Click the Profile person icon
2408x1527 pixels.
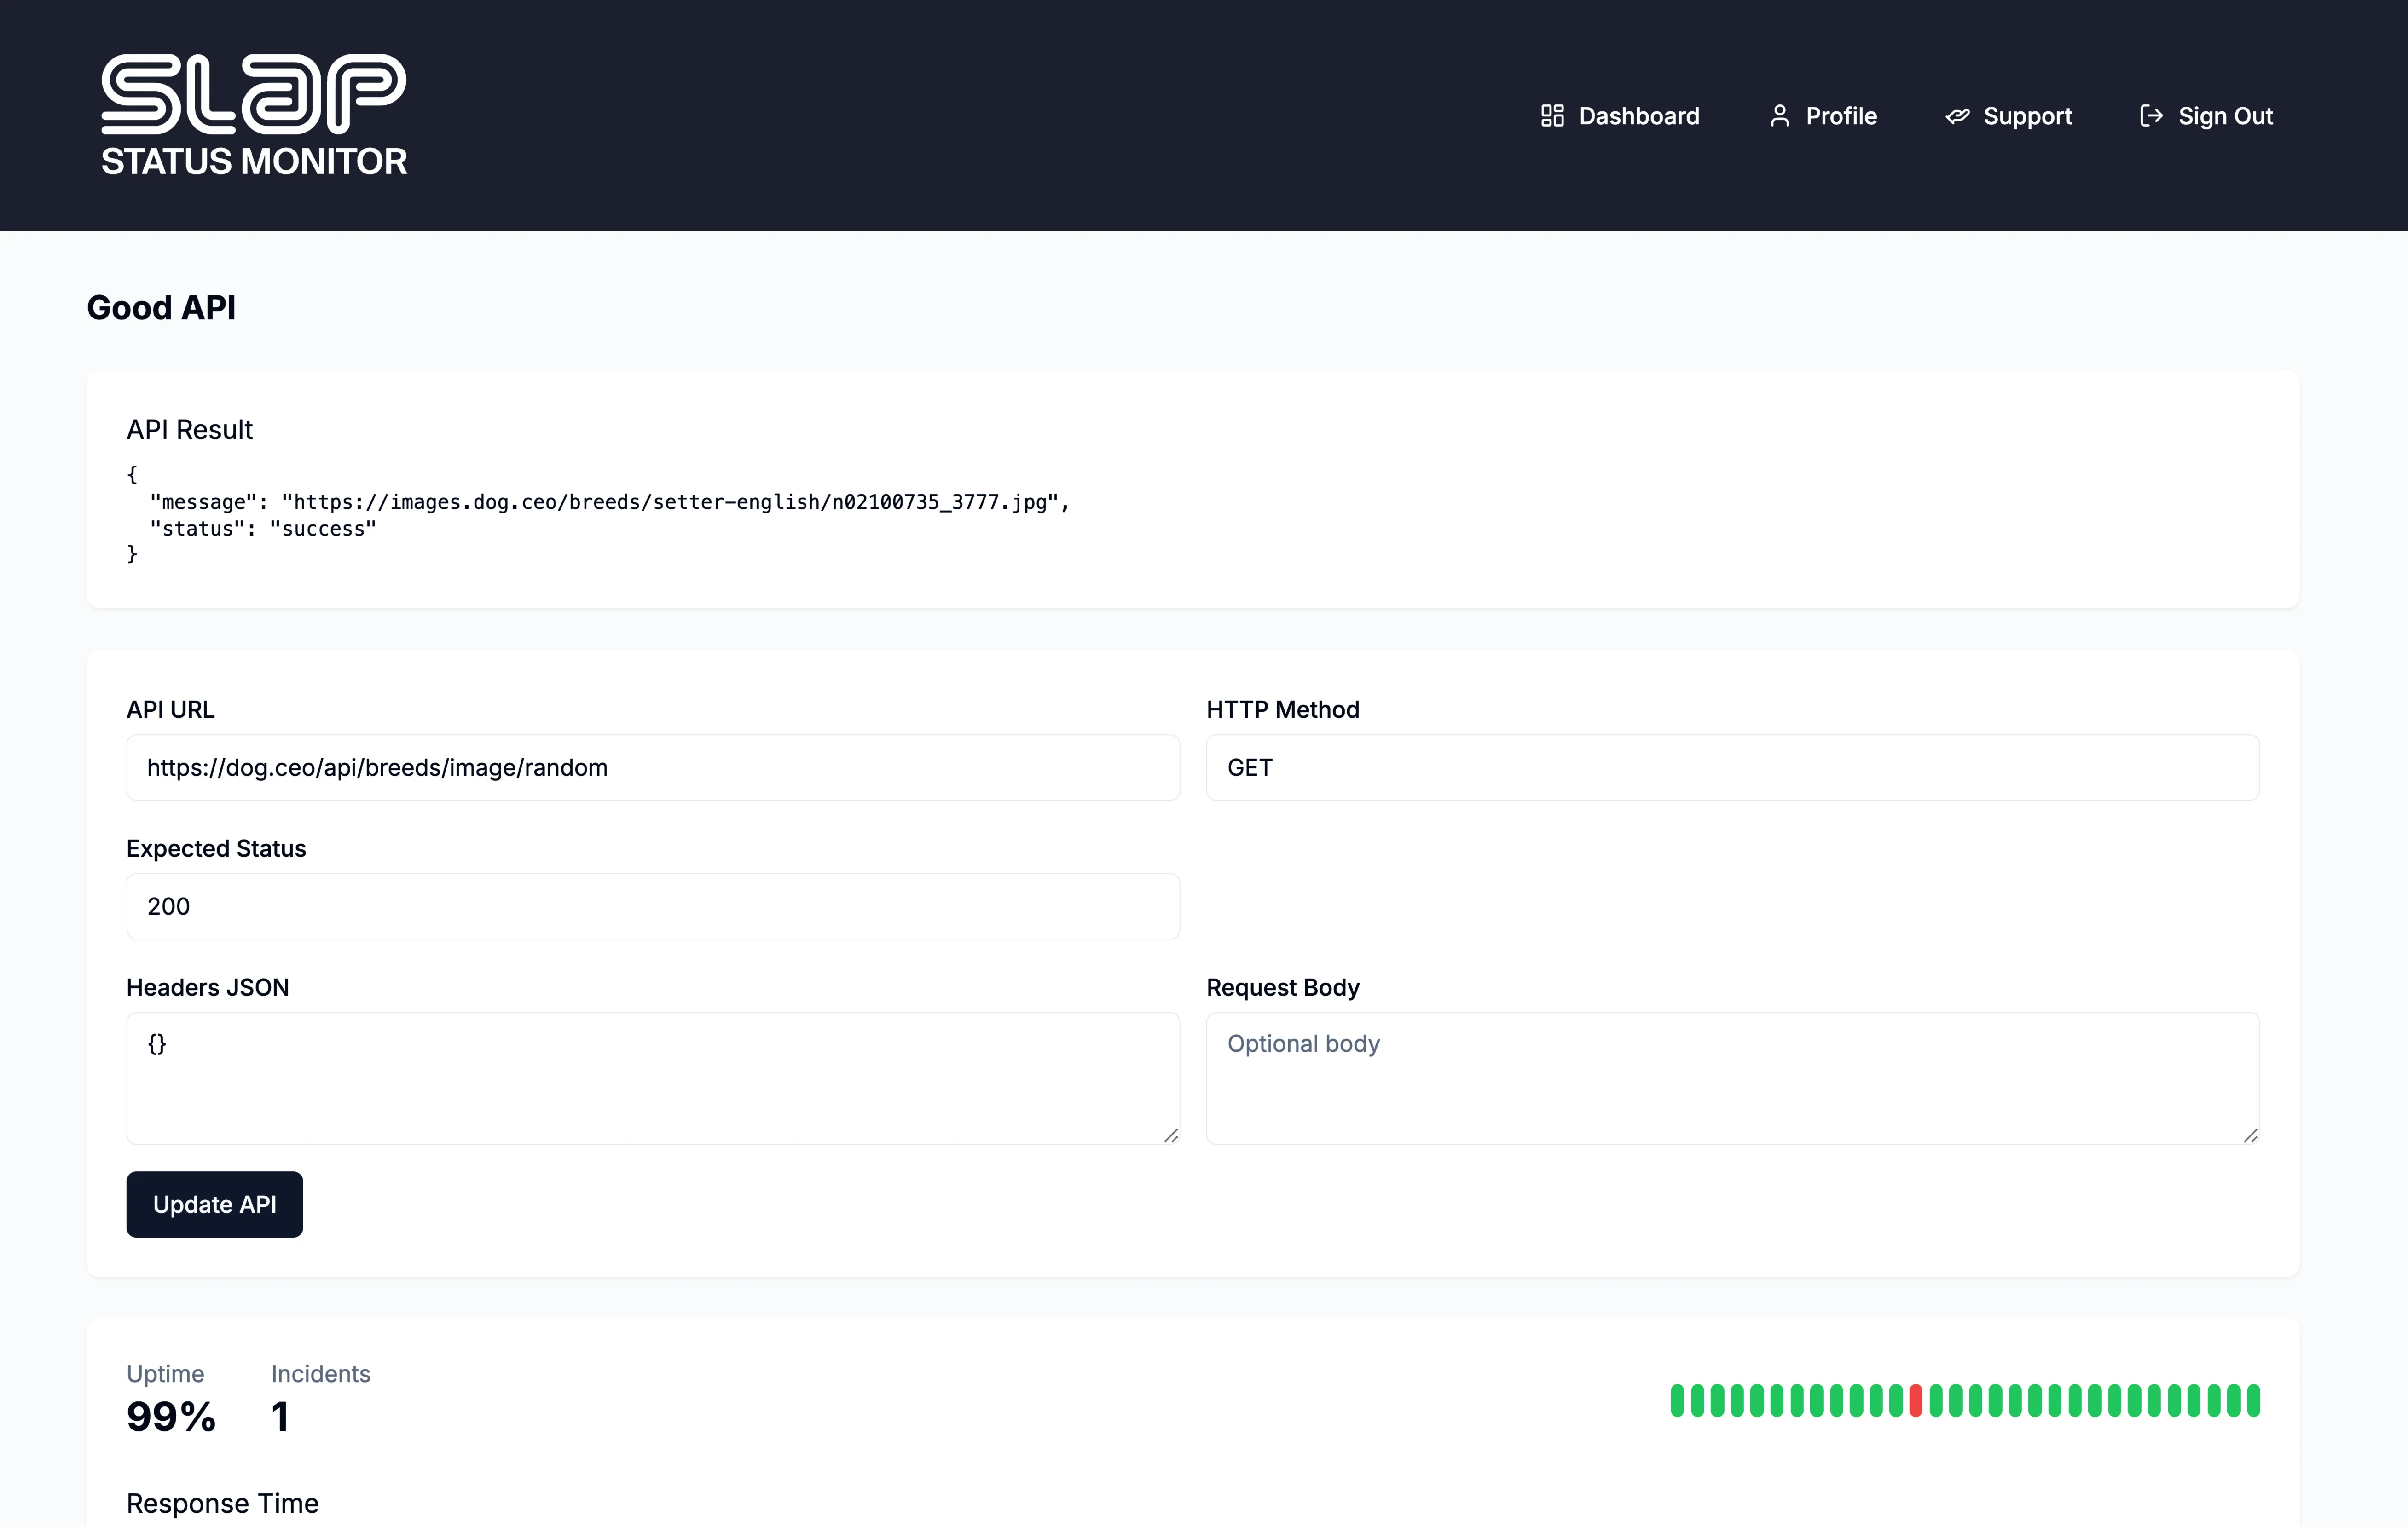click(1780, 116)
